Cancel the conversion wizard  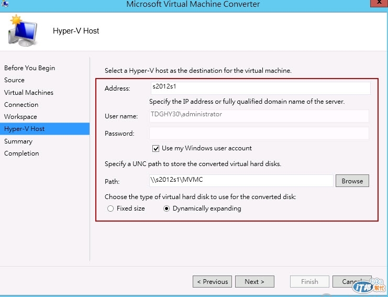pos(352,282)
